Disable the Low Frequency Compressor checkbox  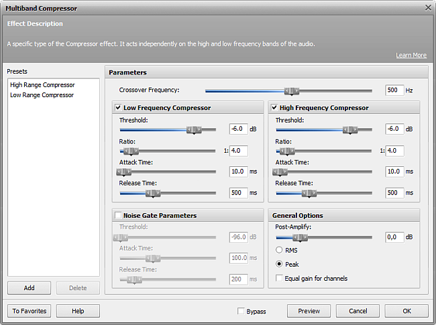118,107
